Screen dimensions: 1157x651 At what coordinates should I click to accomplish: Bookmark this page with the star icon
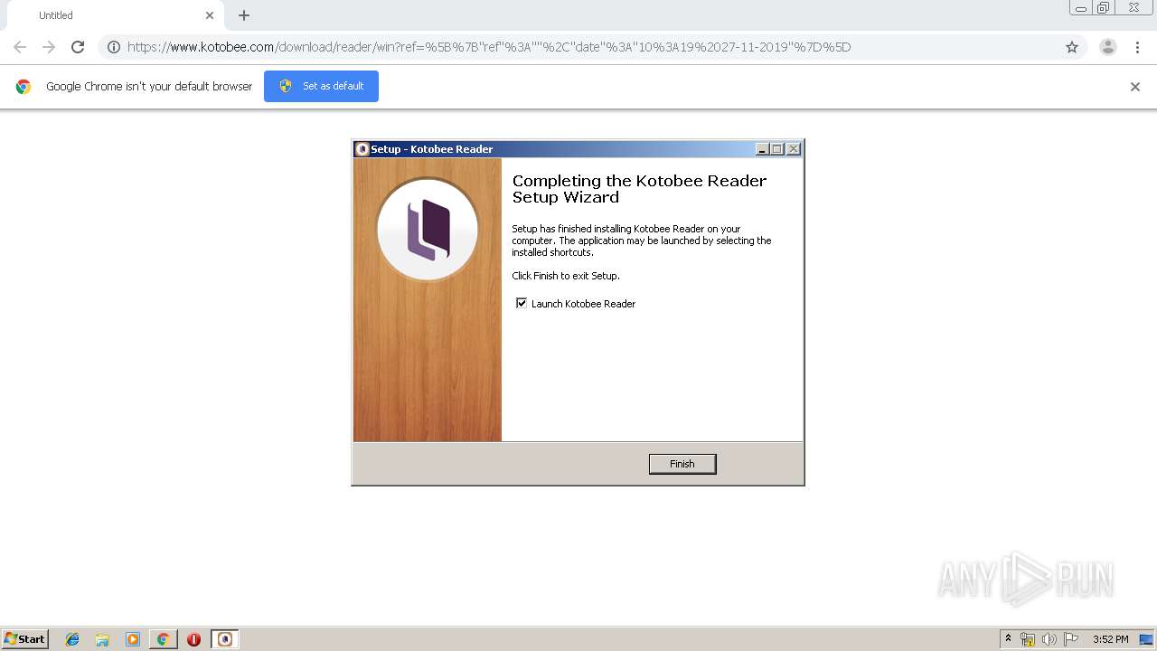[1072, 47]
